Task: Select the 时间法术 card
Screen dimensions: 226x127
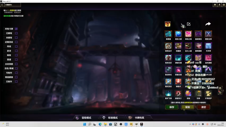Action: coord(168,46)
